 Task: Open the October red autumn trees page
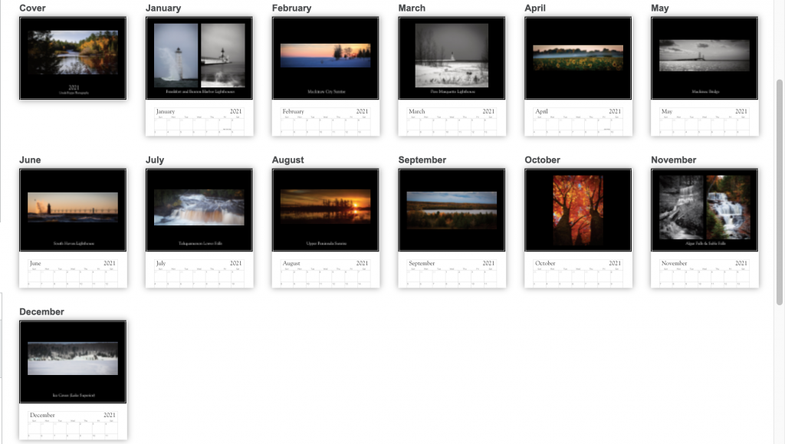(x=578, y=209)
